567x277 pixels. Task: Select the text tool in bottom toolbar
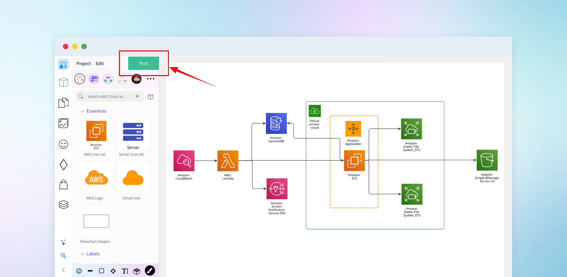click(125, 271)
